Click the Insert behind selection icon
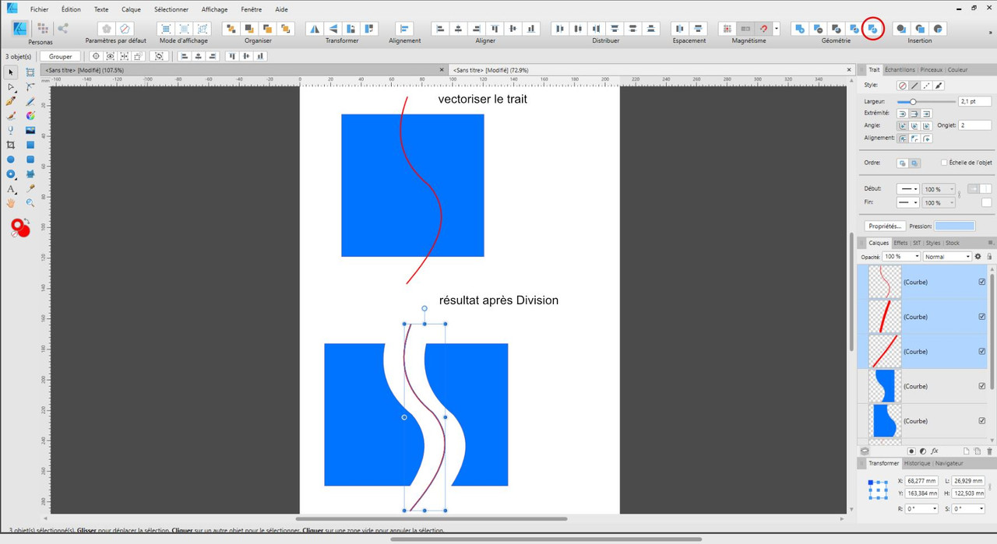This screenshot has height=544, width=997. (x=901, y=29)
